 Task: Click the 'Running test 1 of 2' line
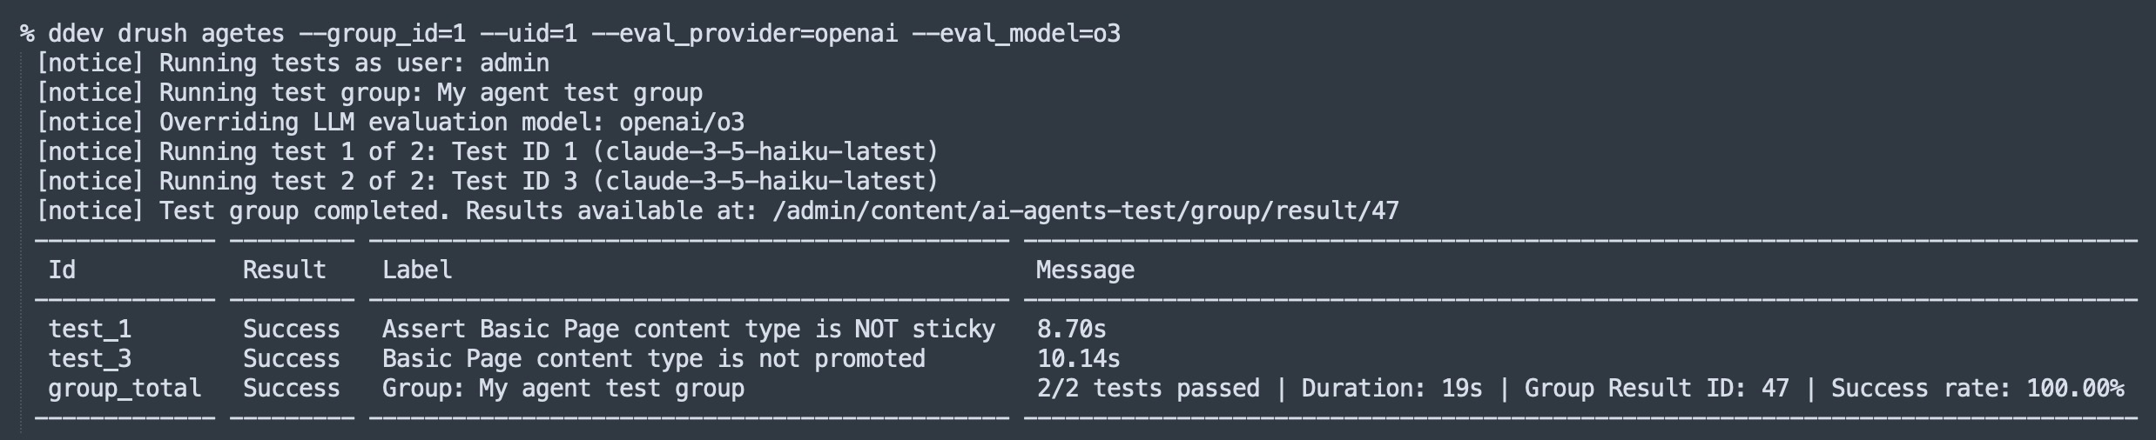pos(488,152)
